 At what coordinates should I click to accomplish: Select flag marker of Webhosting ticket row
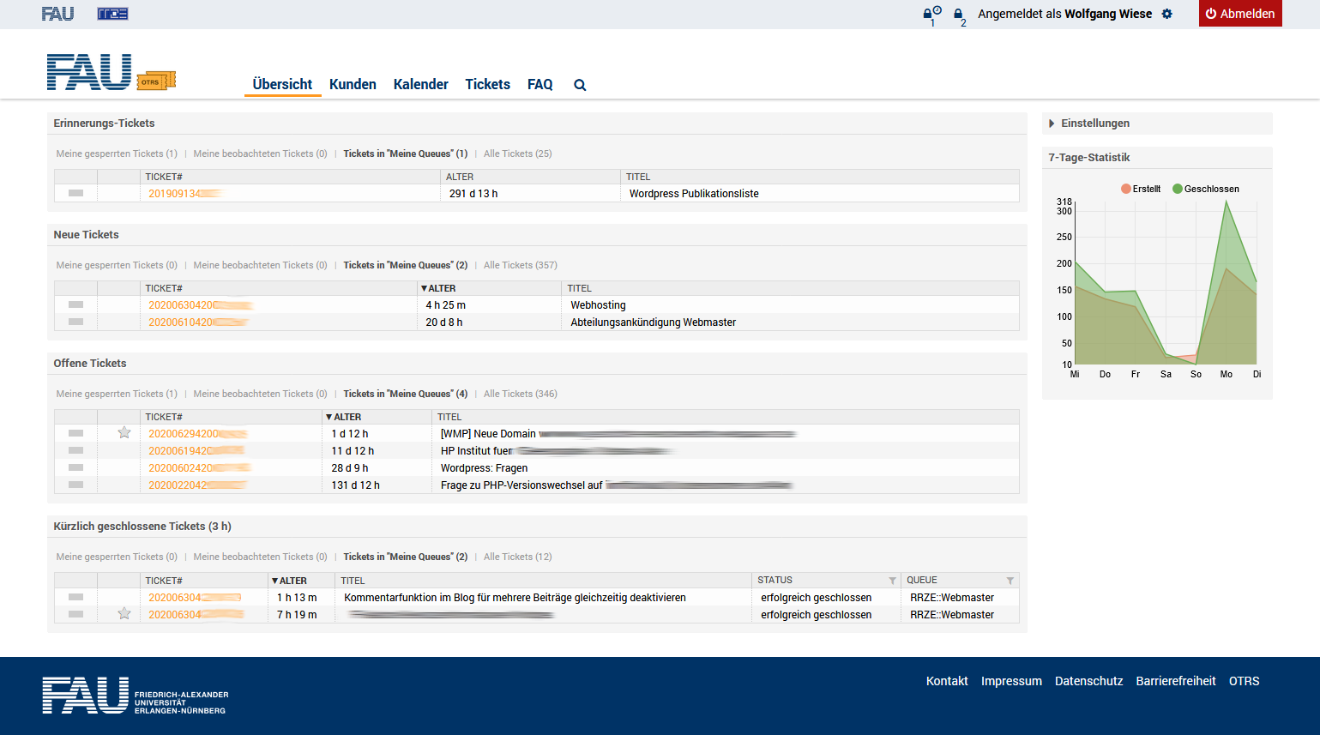pos(75,304)
